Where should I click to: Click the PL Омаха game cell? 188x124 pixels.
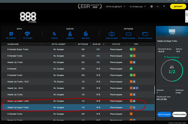tap(59, 82)
